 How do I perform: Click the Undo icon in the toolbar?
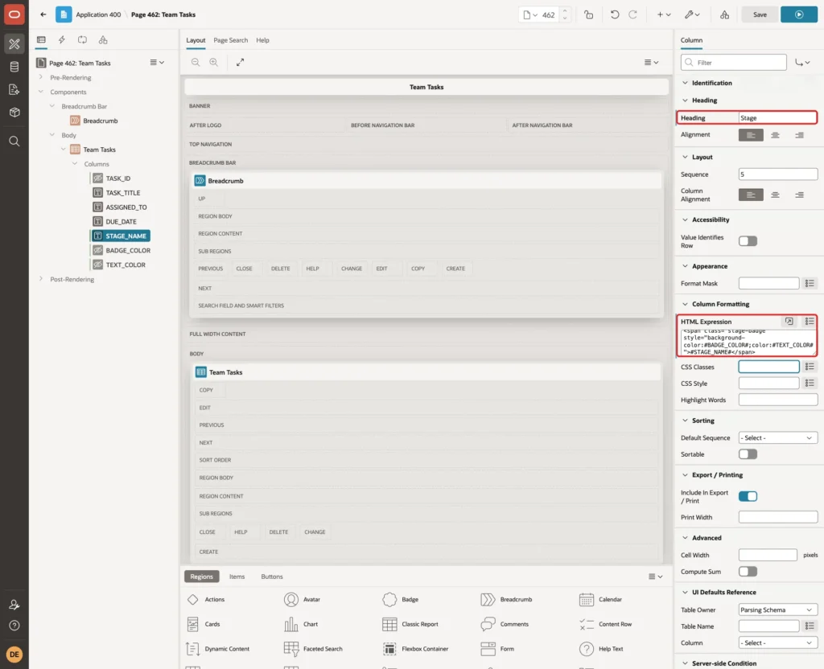[614, 14]
